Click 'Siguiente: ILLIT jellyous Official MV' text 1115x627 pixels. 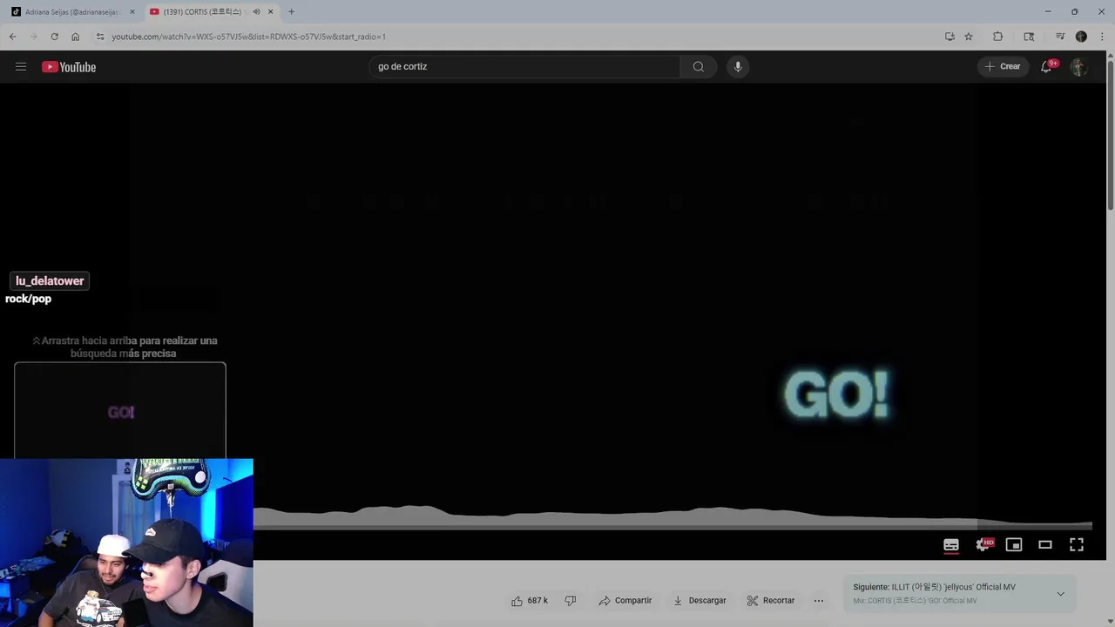pyautogui.click(x=934, y=587)
